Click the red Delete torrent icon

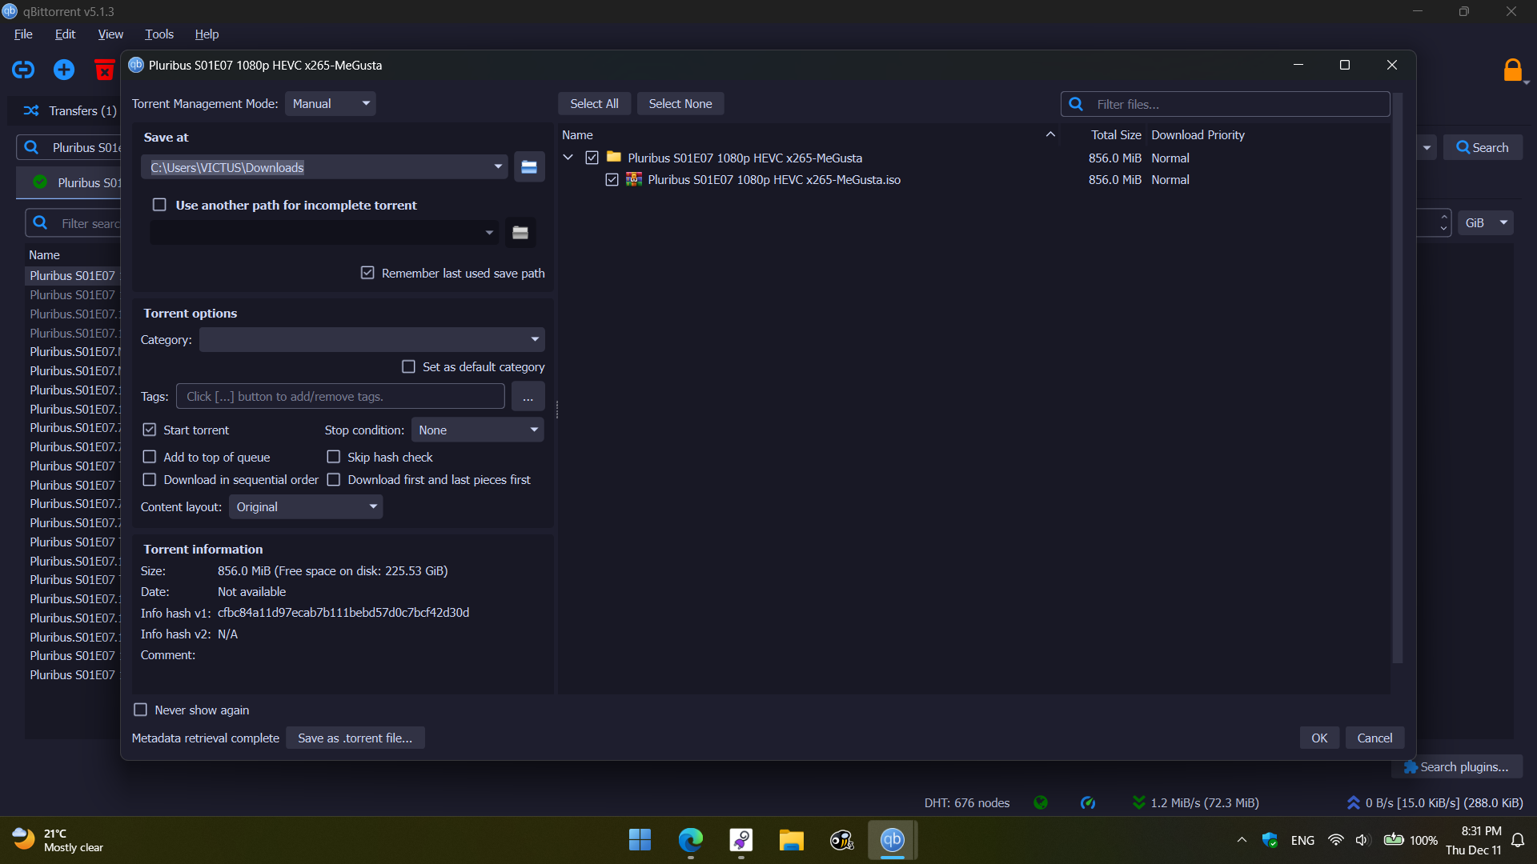104,70
